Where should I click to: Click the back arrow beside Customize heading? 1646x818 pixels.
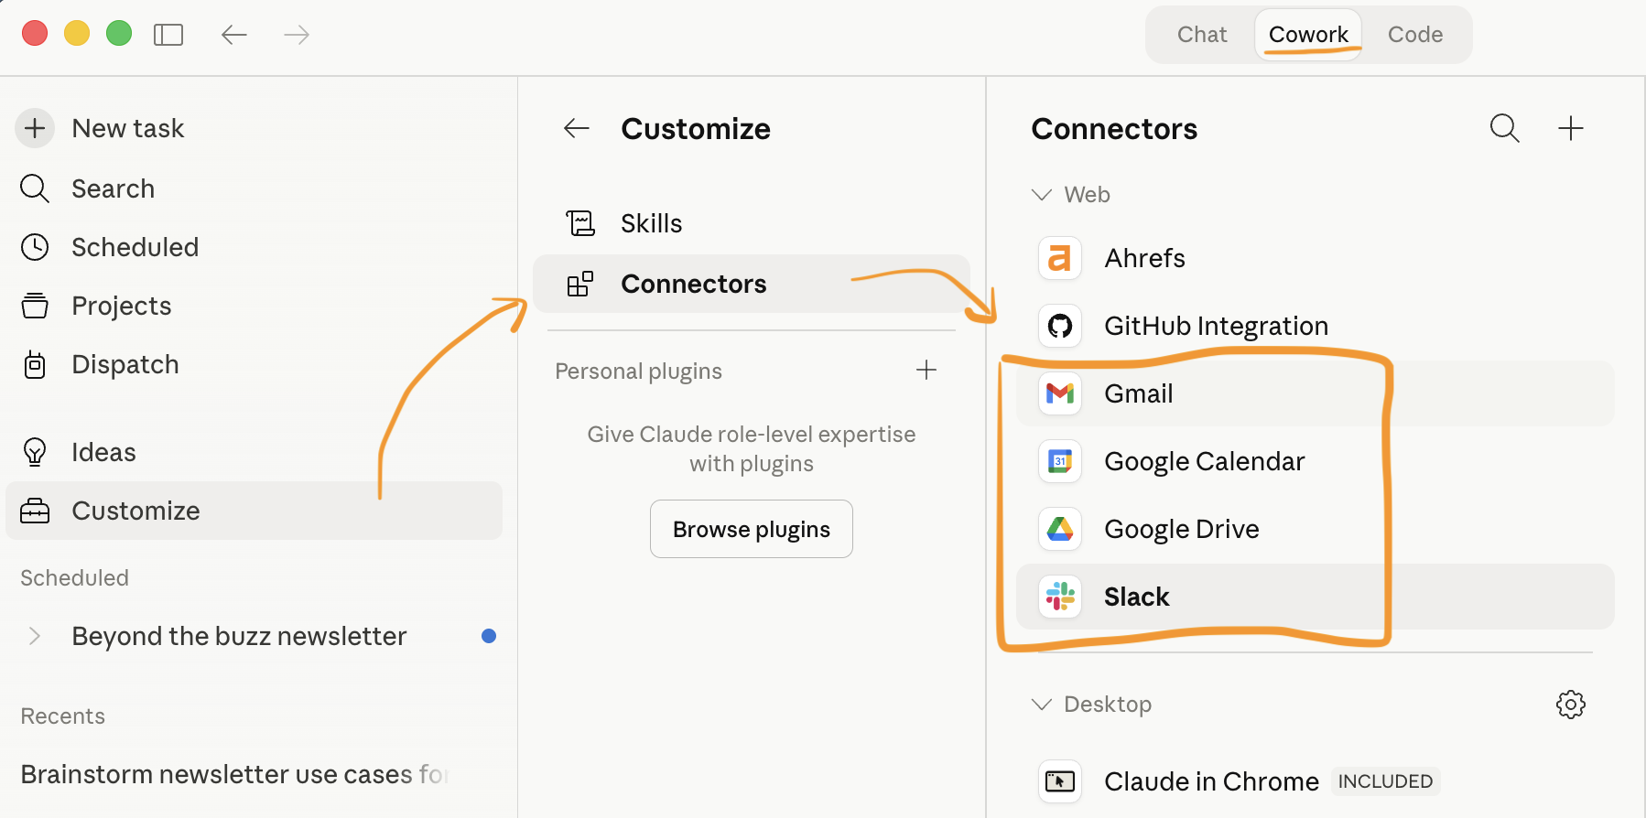coord(577,128)
